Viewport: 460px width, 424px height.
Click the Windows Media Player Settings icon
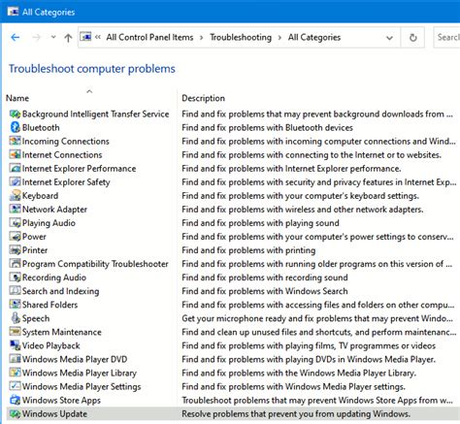(15, 386)
